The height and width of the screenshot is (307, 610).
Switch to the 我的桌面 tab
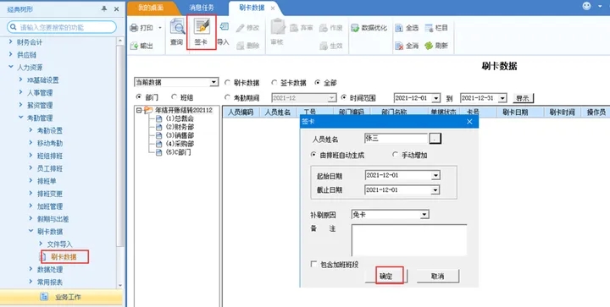click(x=151, y=8)
